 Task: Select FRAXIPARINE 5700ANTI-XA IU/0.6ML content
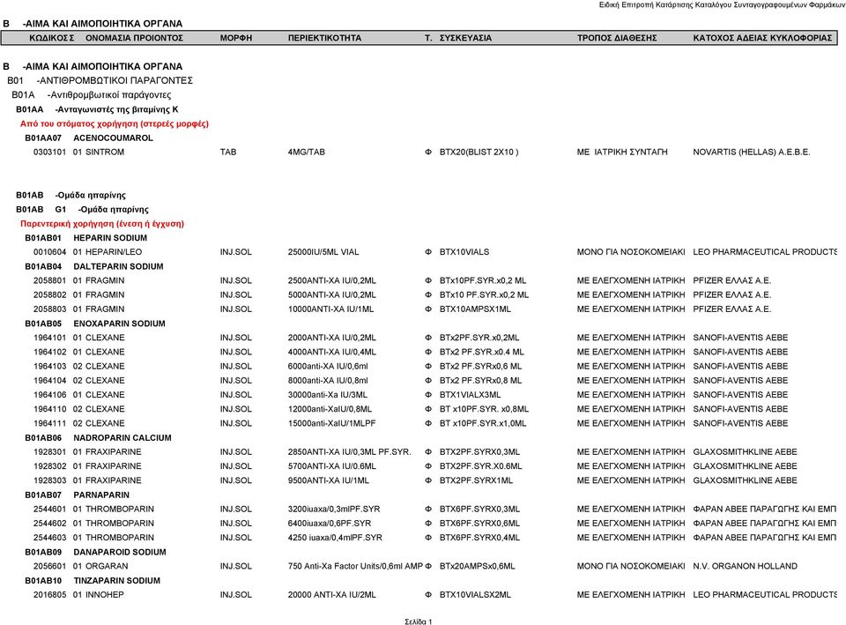[x=332, y=466]
